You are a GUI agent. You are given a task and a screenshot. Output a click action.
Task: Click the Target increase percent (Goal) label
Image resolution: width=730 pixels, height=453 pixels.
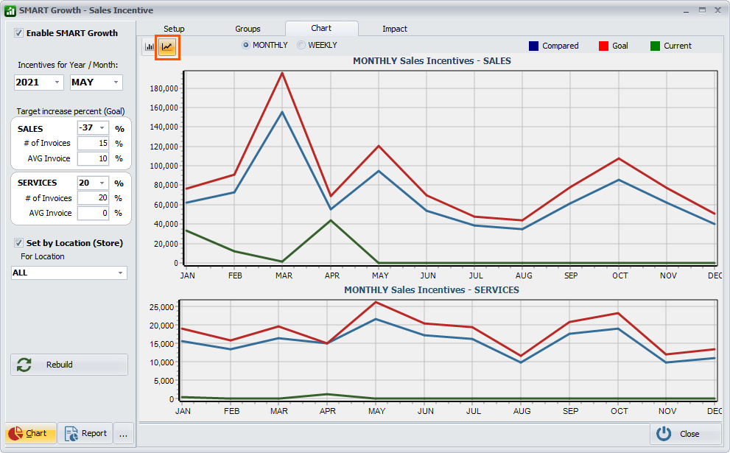pos(71,111)
